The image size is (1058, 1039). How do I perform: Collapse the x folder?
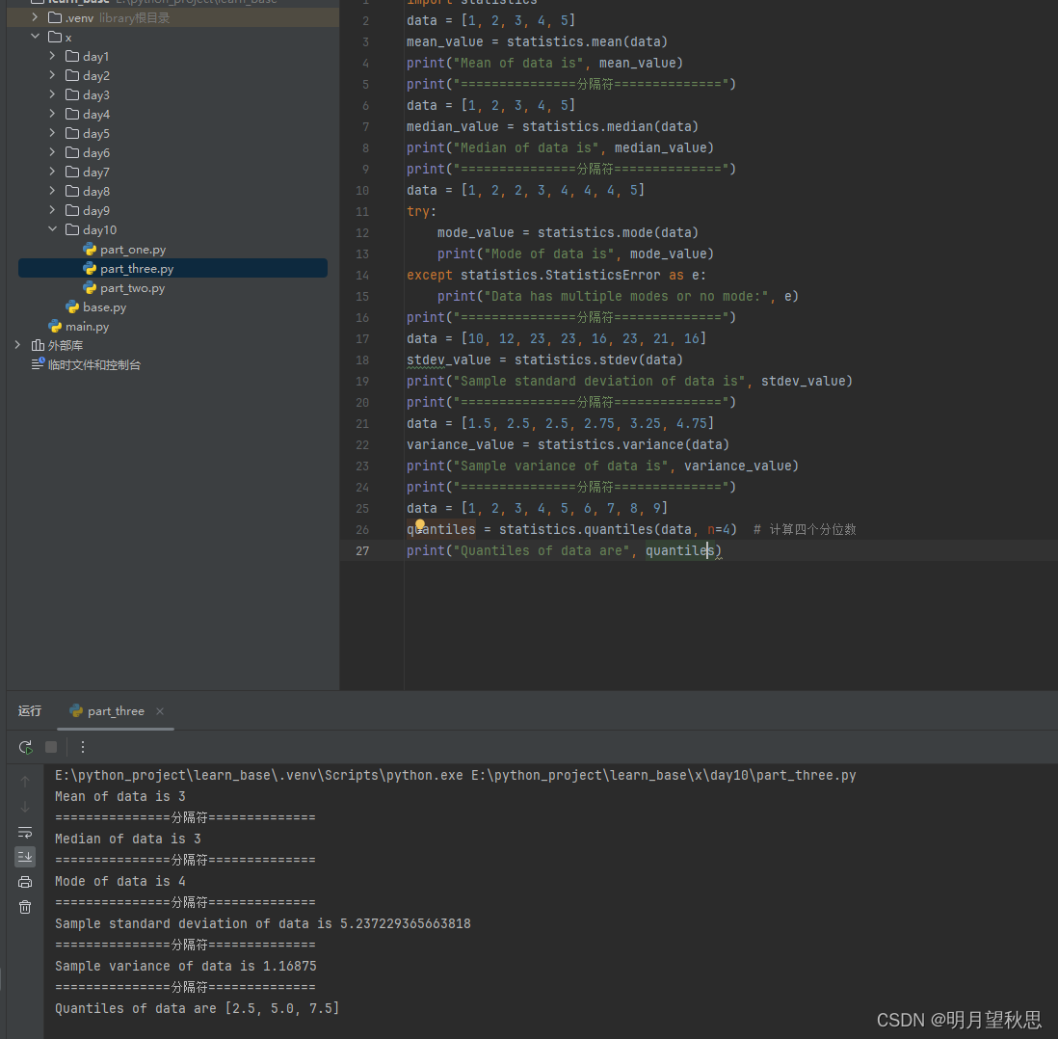35,37
